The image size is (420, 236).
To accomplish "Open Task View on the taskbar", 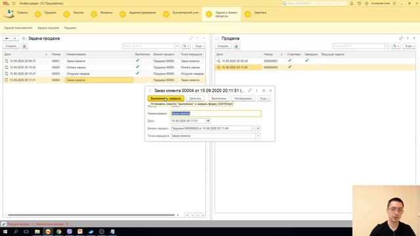I will (x=26, y=231).
